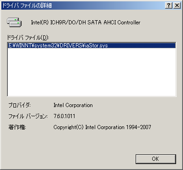
Task: Click empty area of the driver files list
Action: point(91,72)
